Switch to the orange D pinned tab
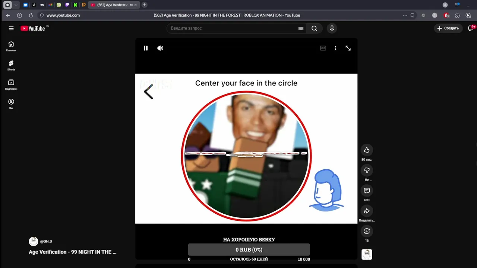The width and height of the screenshot is (477, 268). 83,5
